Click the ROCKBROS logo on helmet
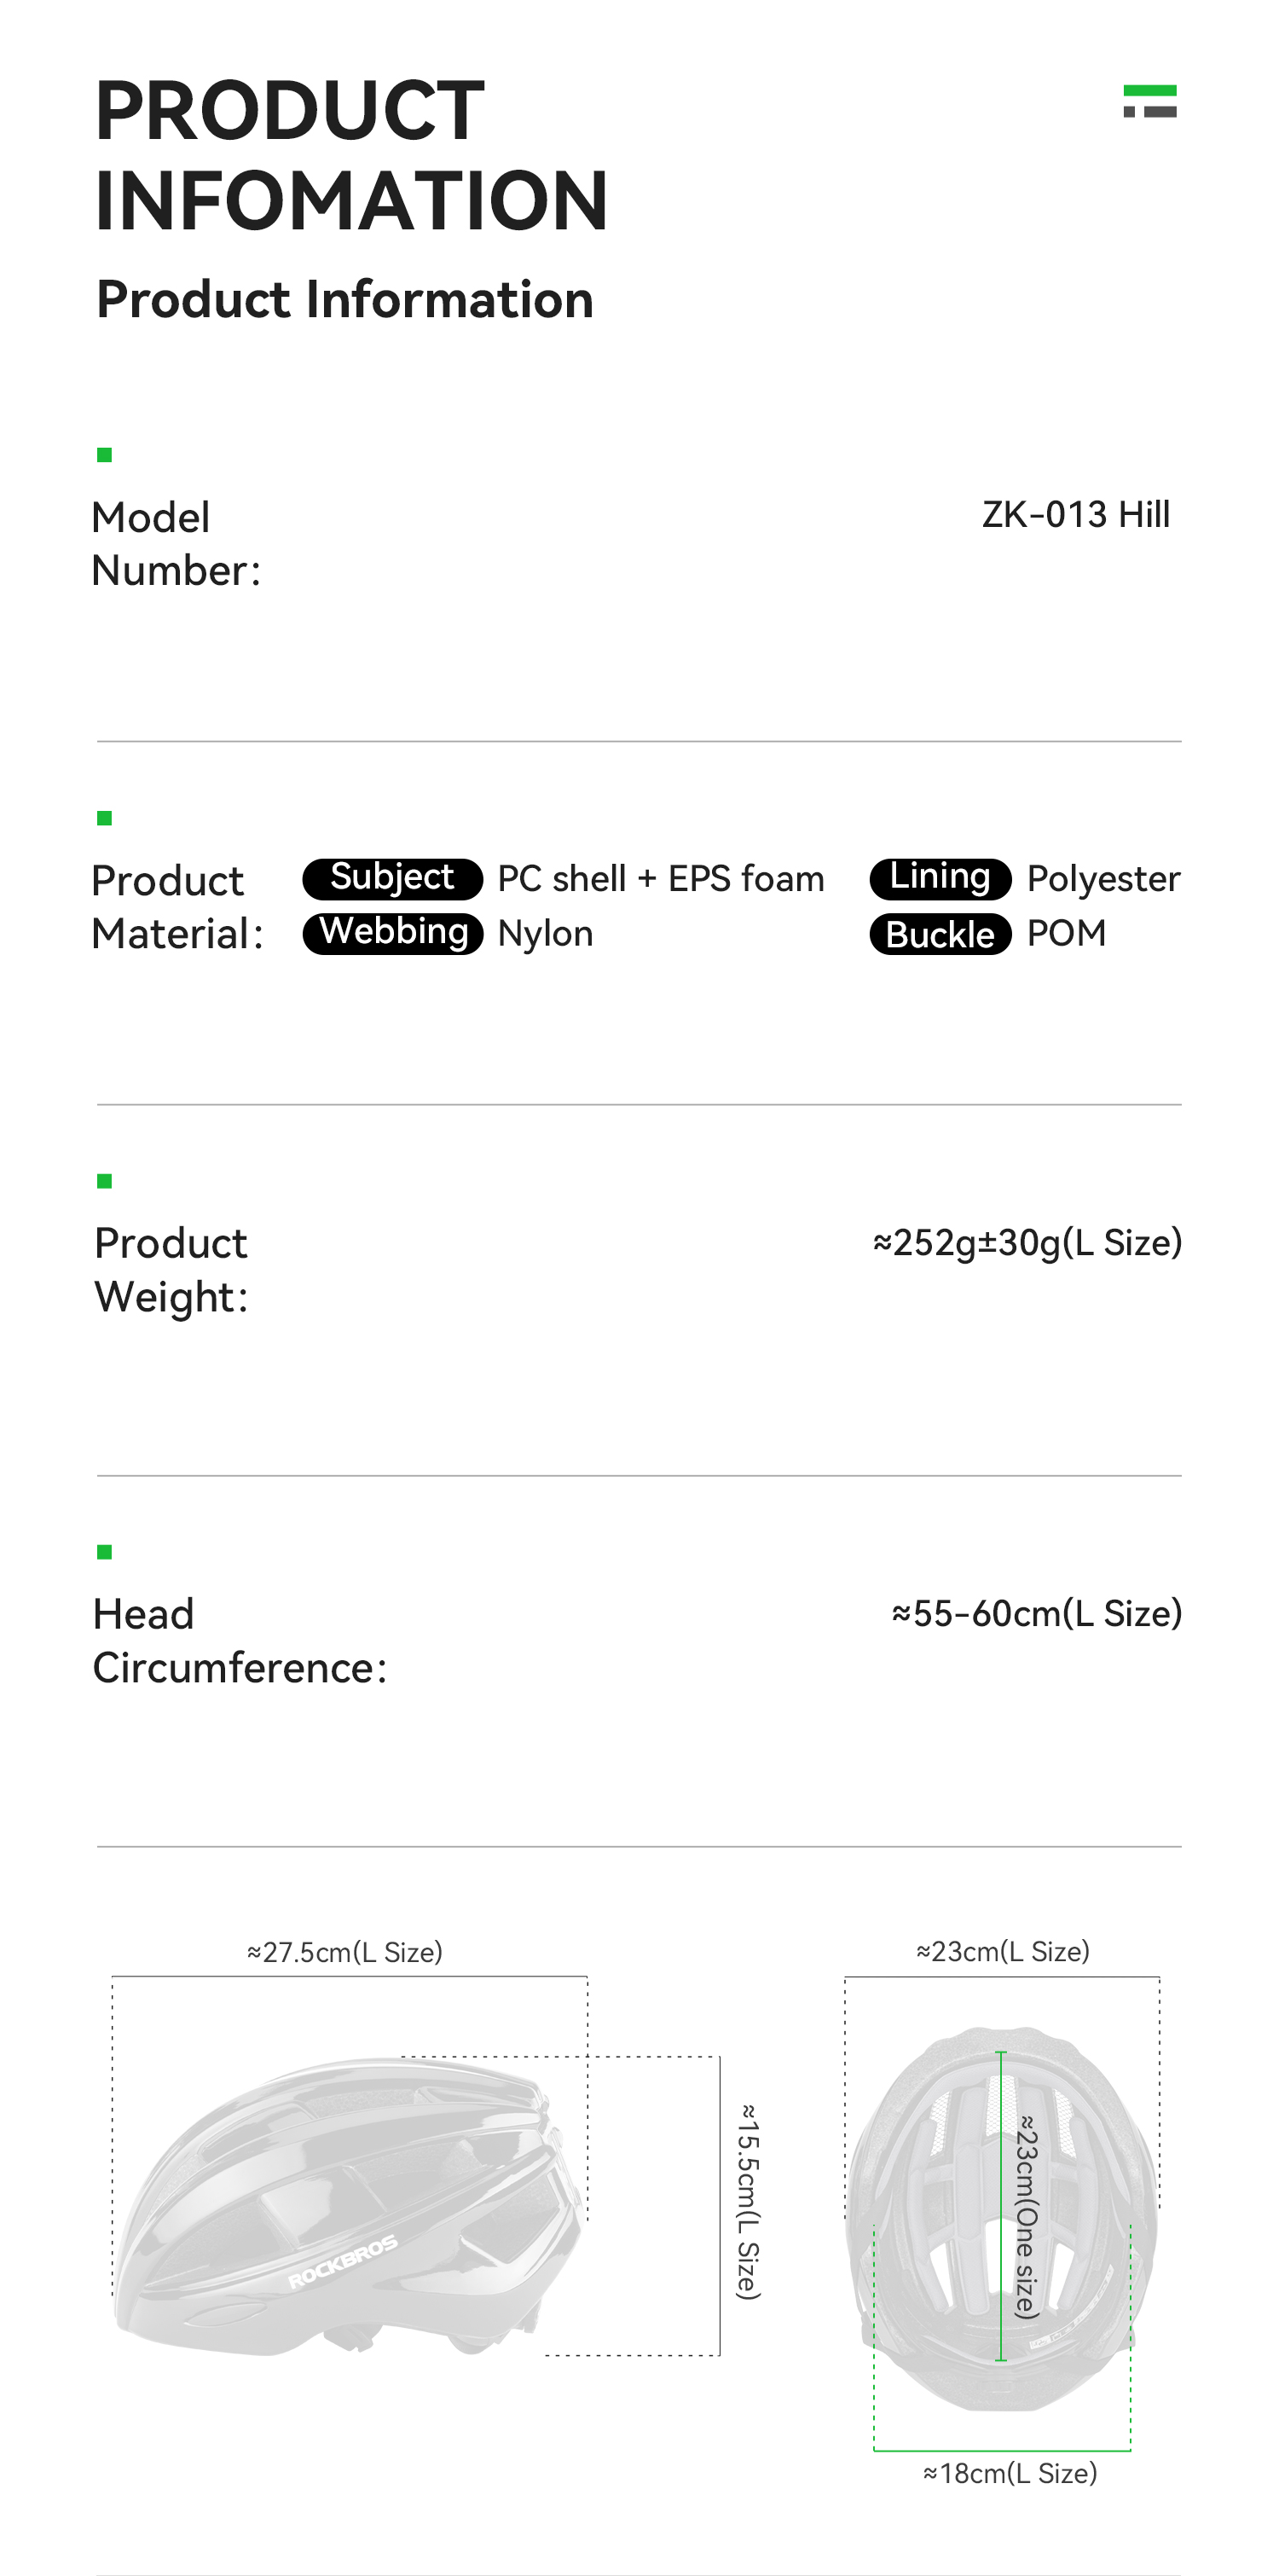Screen dimensions: 1279x2576 pyautogui.click(x=342, y=2262)
